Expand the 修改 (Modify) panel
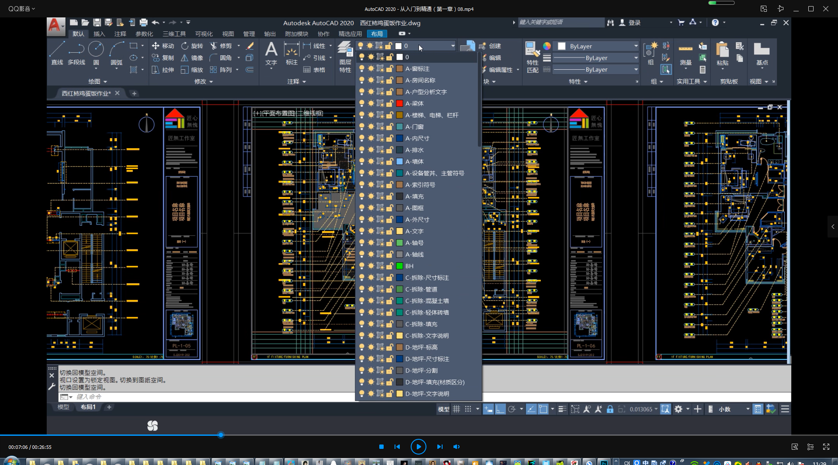Screen dimensions: 838x465 point(203,81)
